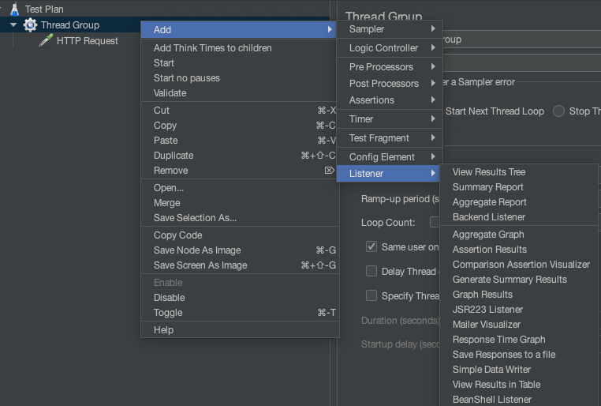The width and height of the screenshot is (601, 406).
Task: Click Remove in the context menu
Action: 239,171
